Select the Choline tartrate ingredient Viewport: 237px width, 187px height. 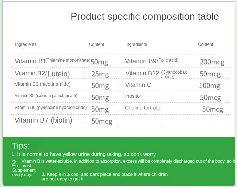[x=142, y=108]
